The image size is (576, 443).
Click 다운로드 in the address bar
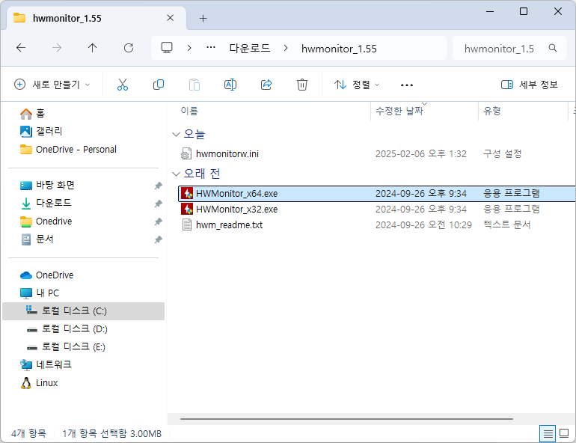point(250,48)
